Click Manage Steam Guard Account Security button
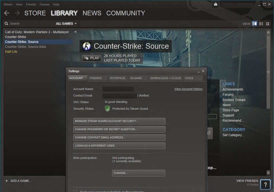Viewport: 274px width, 192px height. pyautogui.click(x=119, y=121)
